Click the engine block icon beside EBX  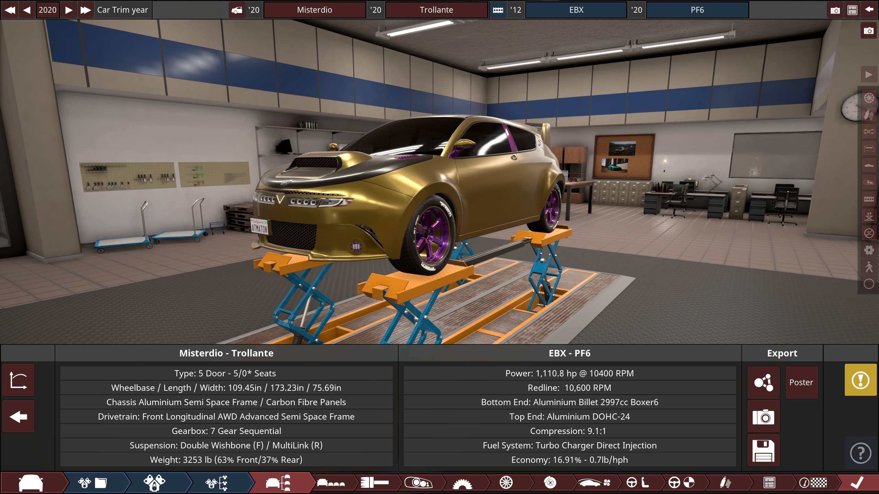(498, 10)
